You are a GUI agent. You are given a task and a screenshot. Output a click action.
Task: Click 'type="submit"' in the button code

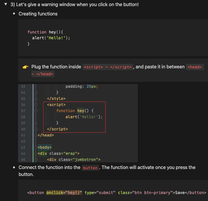(100, 193)
